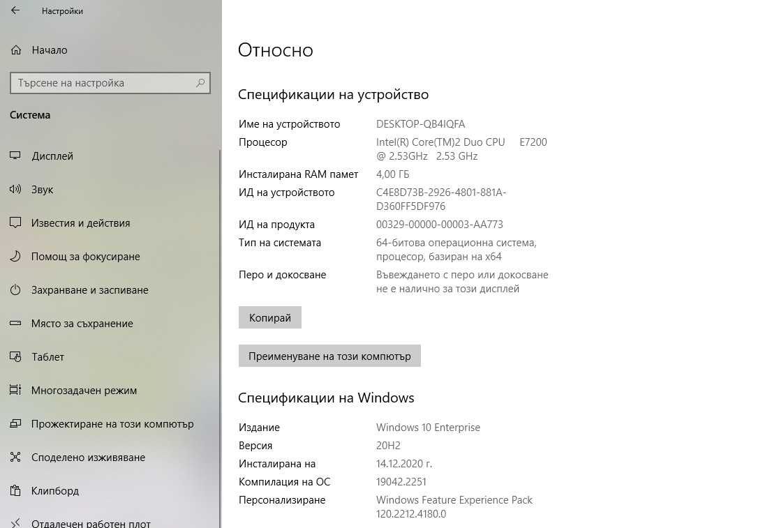The height and width of the screenshot is (528, 779).
Task: Open the Начало home page
Action: (x=110, y=50)
